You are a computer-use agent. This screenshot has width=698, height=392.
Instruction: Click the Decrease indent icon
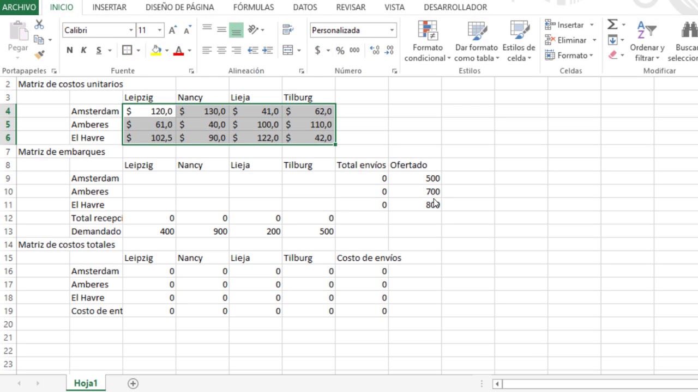point(253,50)
